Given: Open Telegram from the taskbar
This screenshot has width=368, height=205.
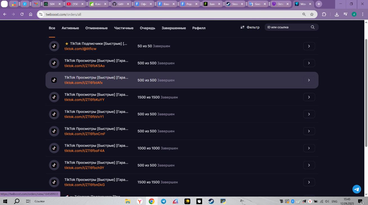Looking at the screenshot, I should tap(163, 201).
